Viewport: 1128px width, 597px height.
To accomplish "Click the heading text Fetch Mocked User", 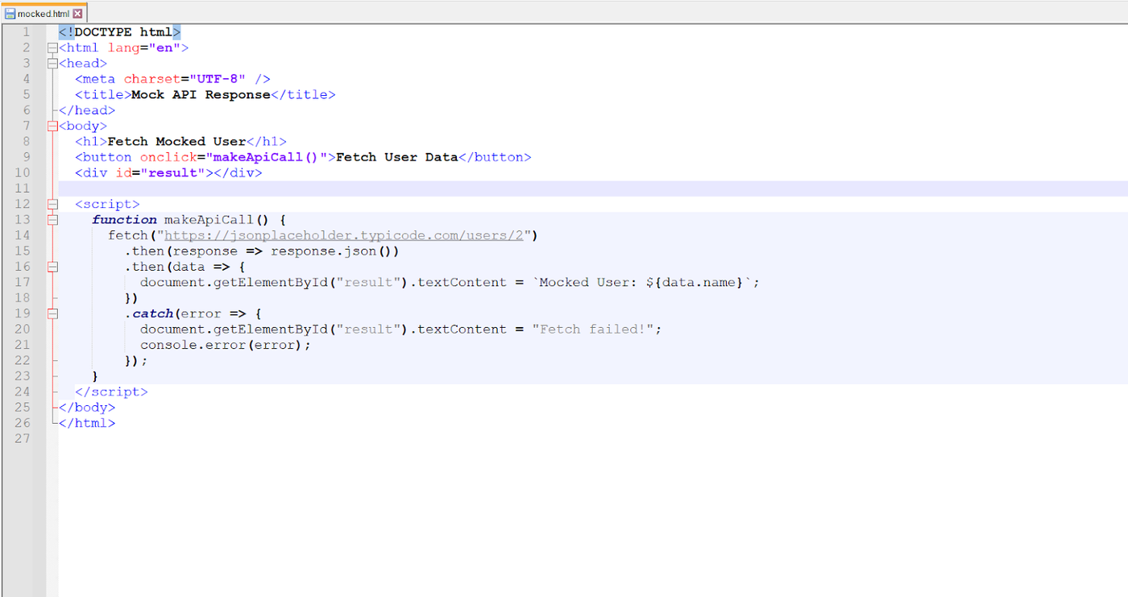I will click(176, 142).
